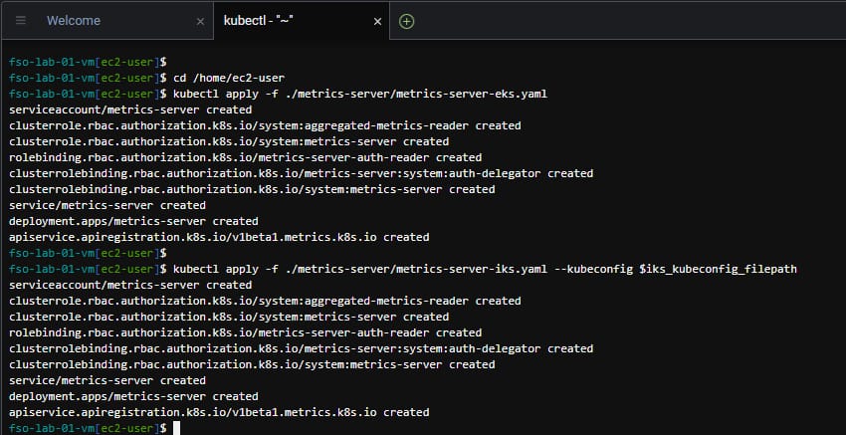Click the empty tab bar area right of plus
Viewport: 846px width, 435px height.
click(627, 20)
